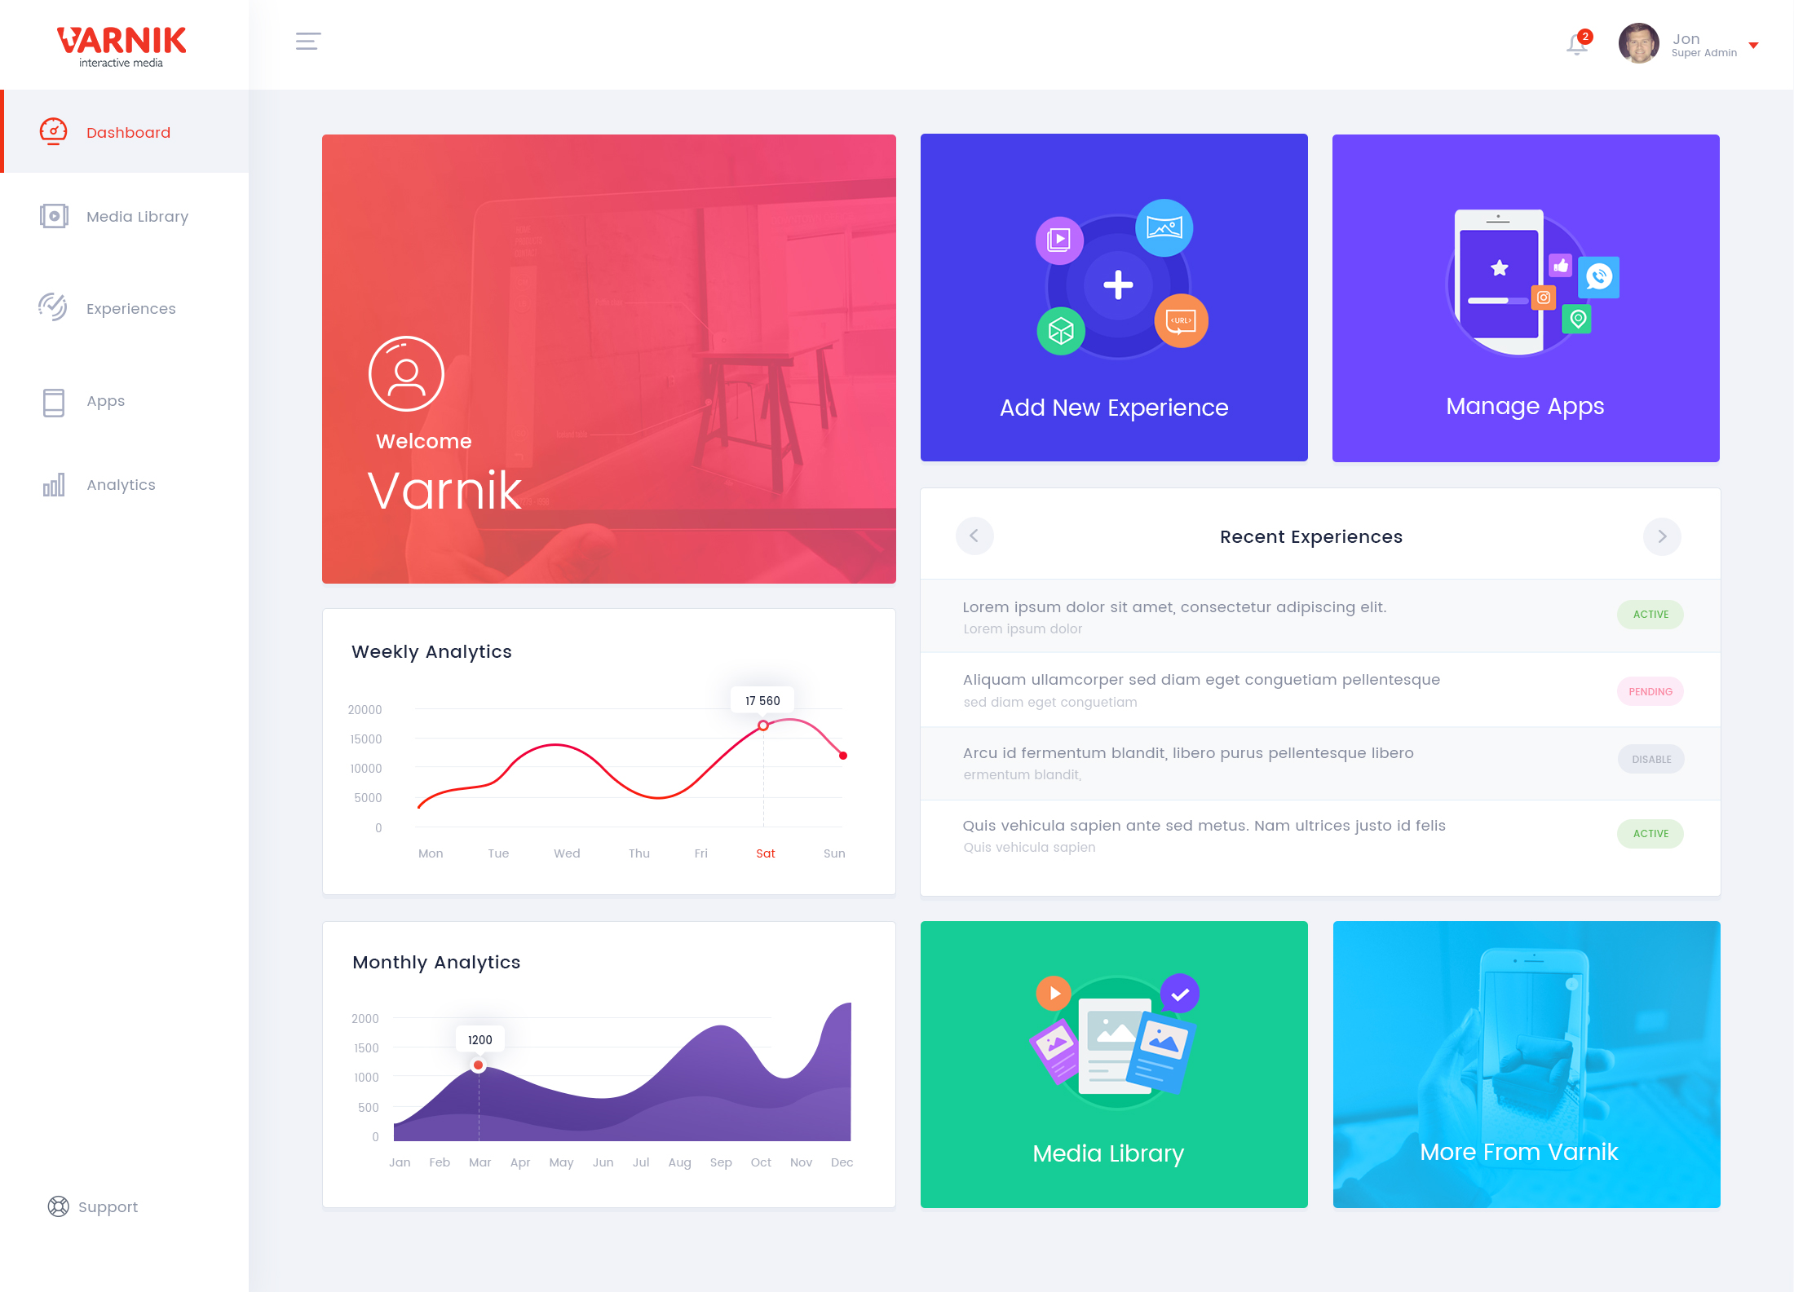
Task: Expand the Recent Experiences next arrow
Action: [x=1662, y=536]
